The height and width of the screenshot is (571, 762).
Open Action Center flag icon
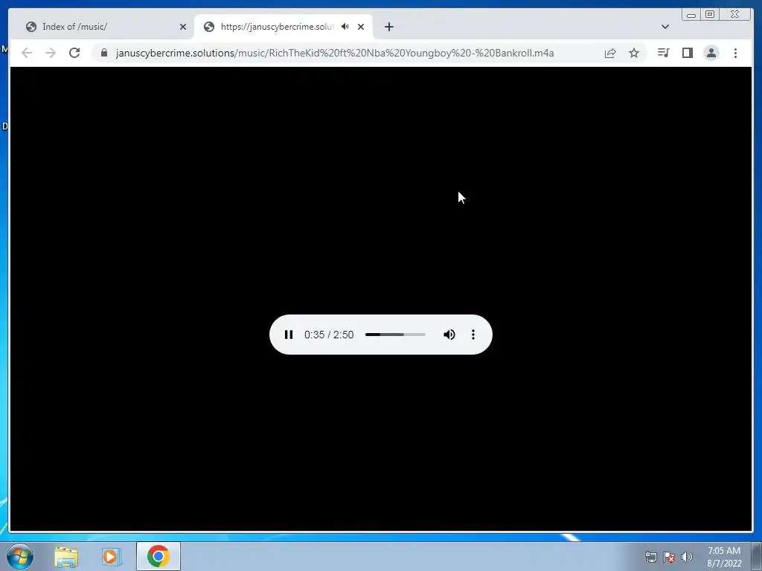tap(669, 557)
